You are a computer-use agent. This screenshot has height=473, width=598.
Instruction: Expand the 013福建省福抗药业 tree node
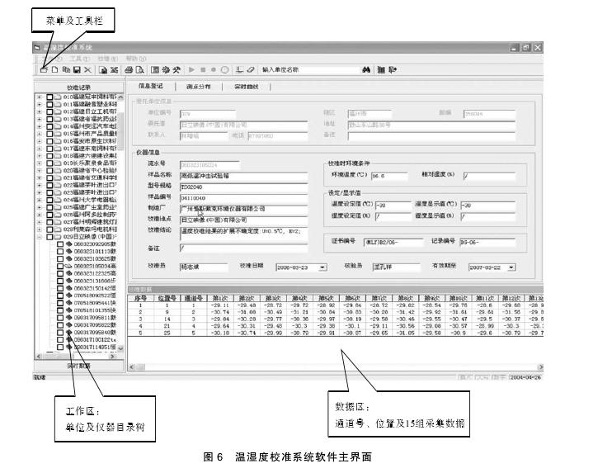coord(40,119)
